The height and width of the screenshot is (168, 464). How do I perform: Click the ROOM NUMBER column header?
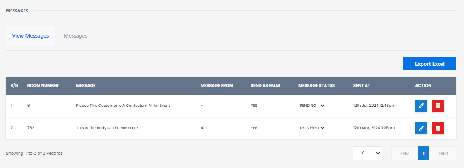tap(43, 86)
